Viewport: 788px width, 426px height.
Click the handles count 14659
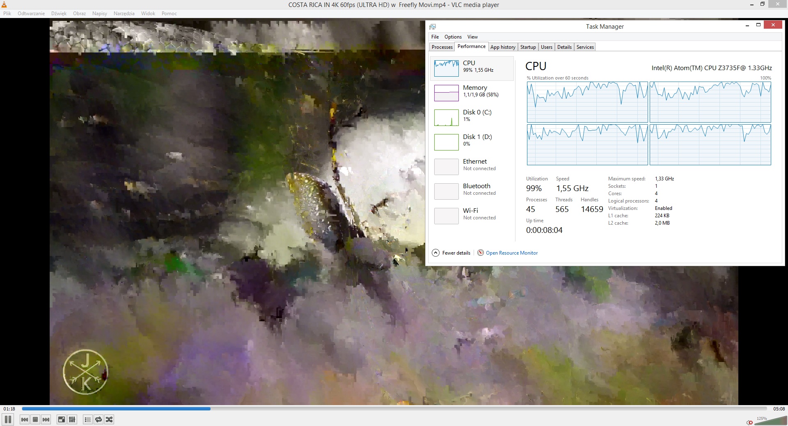pyautogui.click(x=592, y=209)
